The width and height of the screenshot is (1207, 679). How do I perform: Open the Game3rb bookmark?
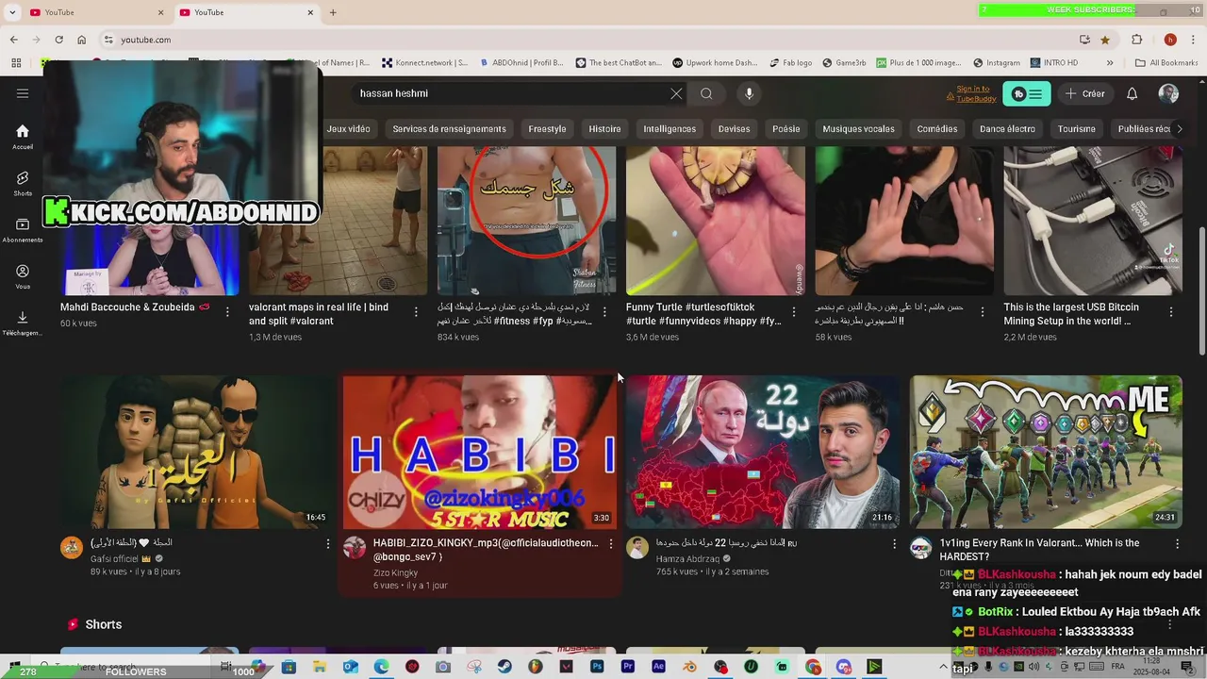[844, 63]
